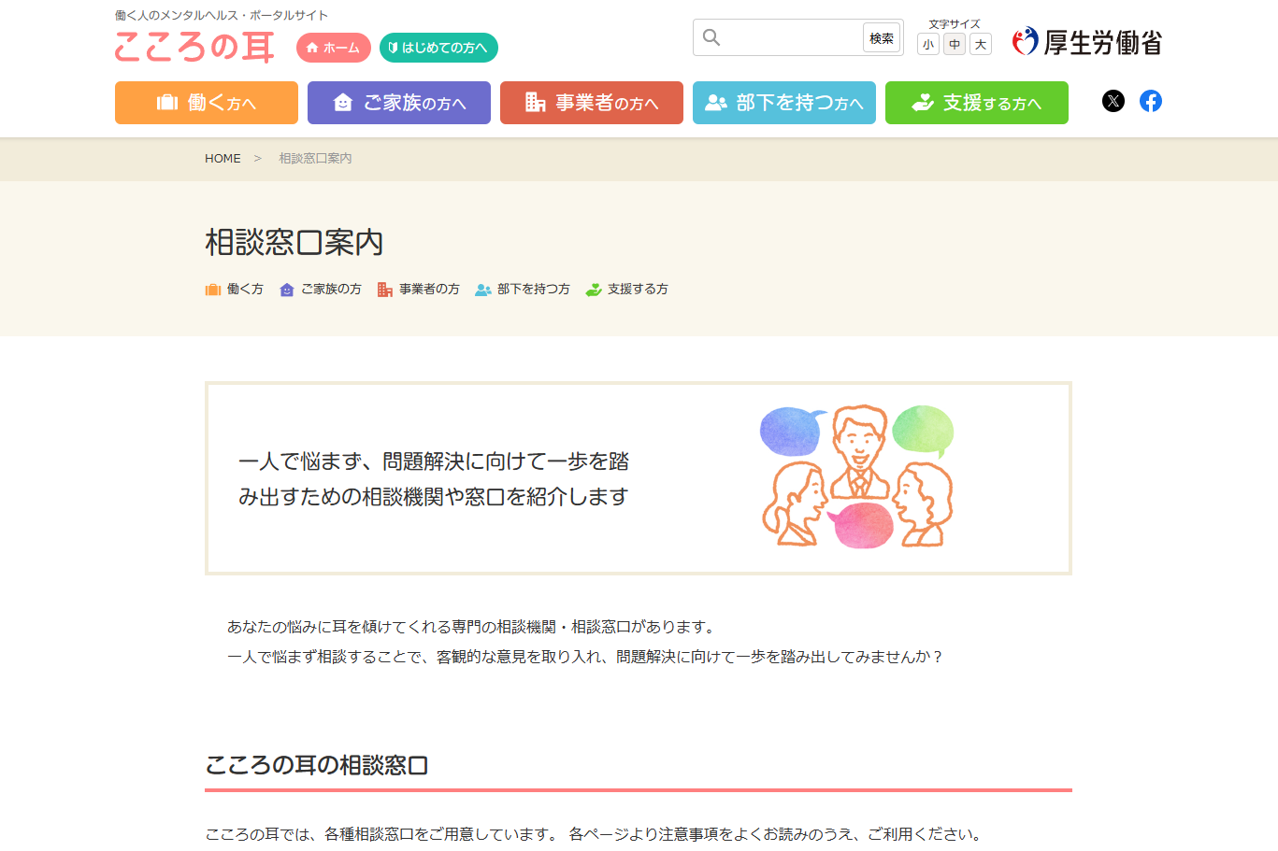Toggle font size to 小

point(928,44)
